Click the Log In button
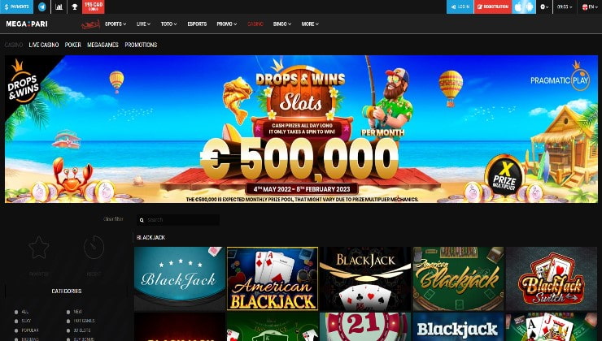Image resolution: width=602 pixels, height=341 pixels. coord(460,6)
